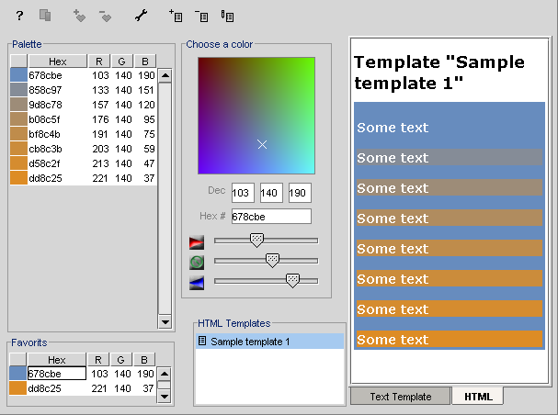Click Favorits scrollbar down arrow

[x=164, y=396]
